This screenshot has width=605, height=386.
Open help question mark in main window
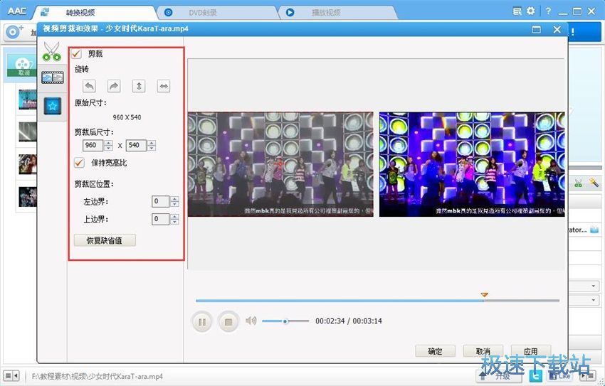point(548,11)
